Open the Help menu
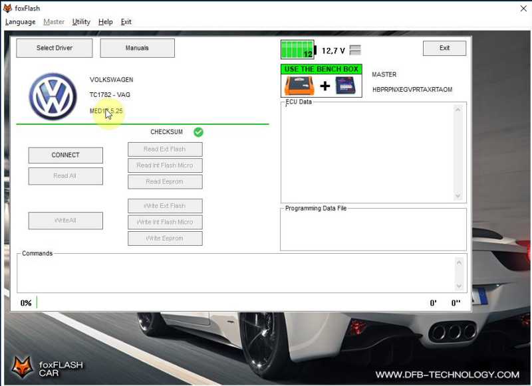This screenshot has height=386, width=532. coord(105,22)
